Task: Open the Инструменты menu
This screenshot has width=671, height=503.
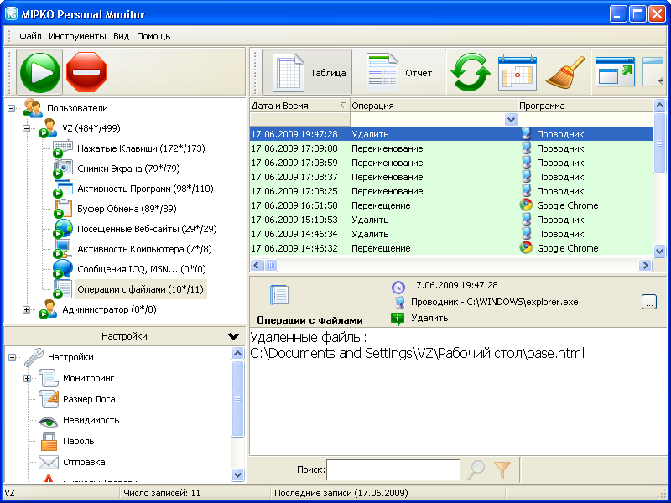Action: tap(77, 36)
